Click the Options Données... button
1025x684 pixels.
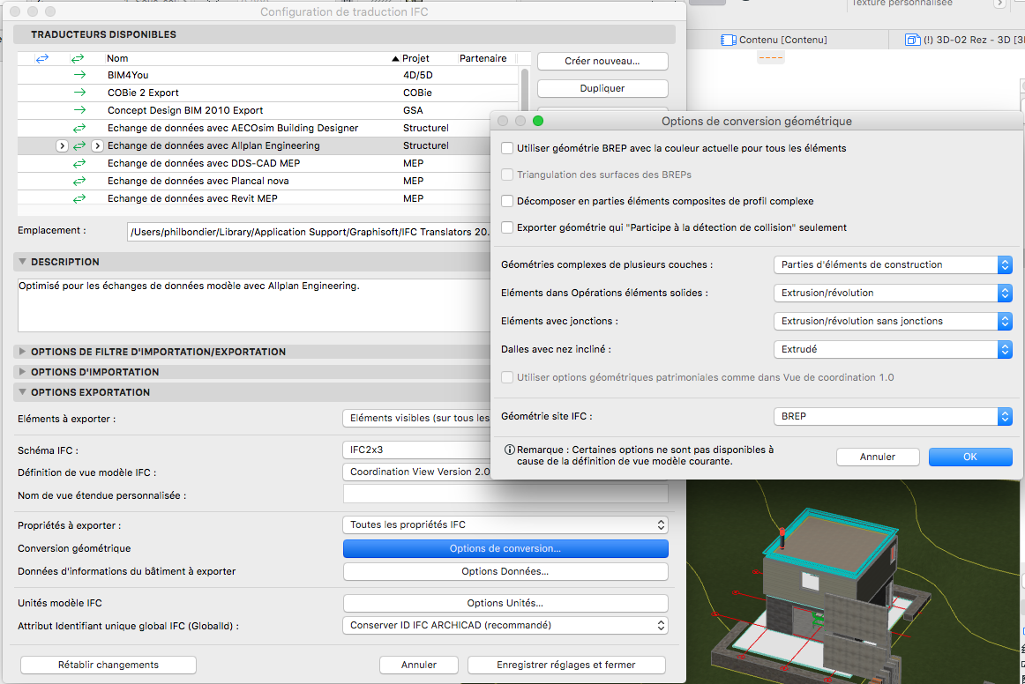505,571
